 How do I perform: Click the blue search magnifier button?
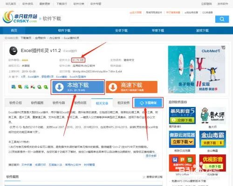(222, 19)
